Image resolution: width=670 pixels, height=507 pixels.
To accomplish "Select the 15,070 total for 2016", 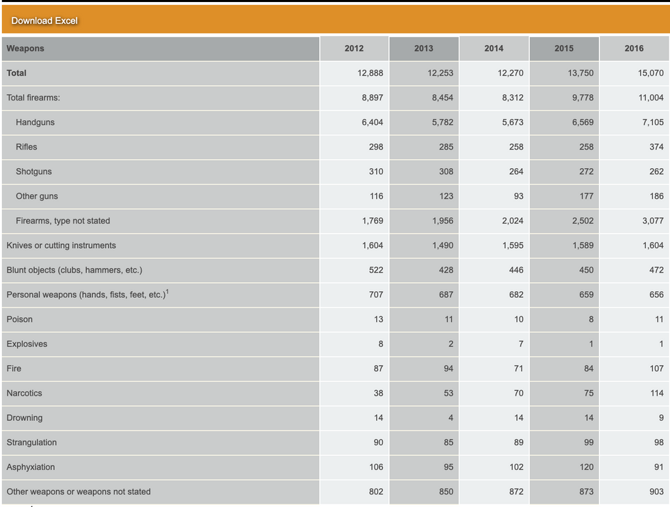I will pyautogui.click(x=651, y=73).
